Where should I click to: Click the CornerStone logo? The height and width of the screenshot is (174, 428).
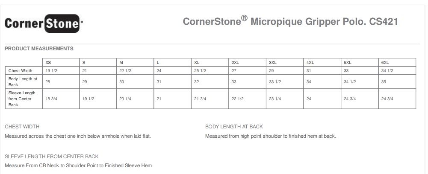[43, 23]
